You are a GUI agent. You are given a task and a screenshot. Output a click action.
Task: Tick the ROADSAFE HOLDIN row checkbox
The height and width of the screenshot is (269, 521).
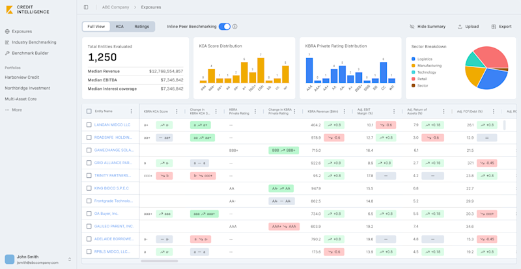tap(89, 137)
